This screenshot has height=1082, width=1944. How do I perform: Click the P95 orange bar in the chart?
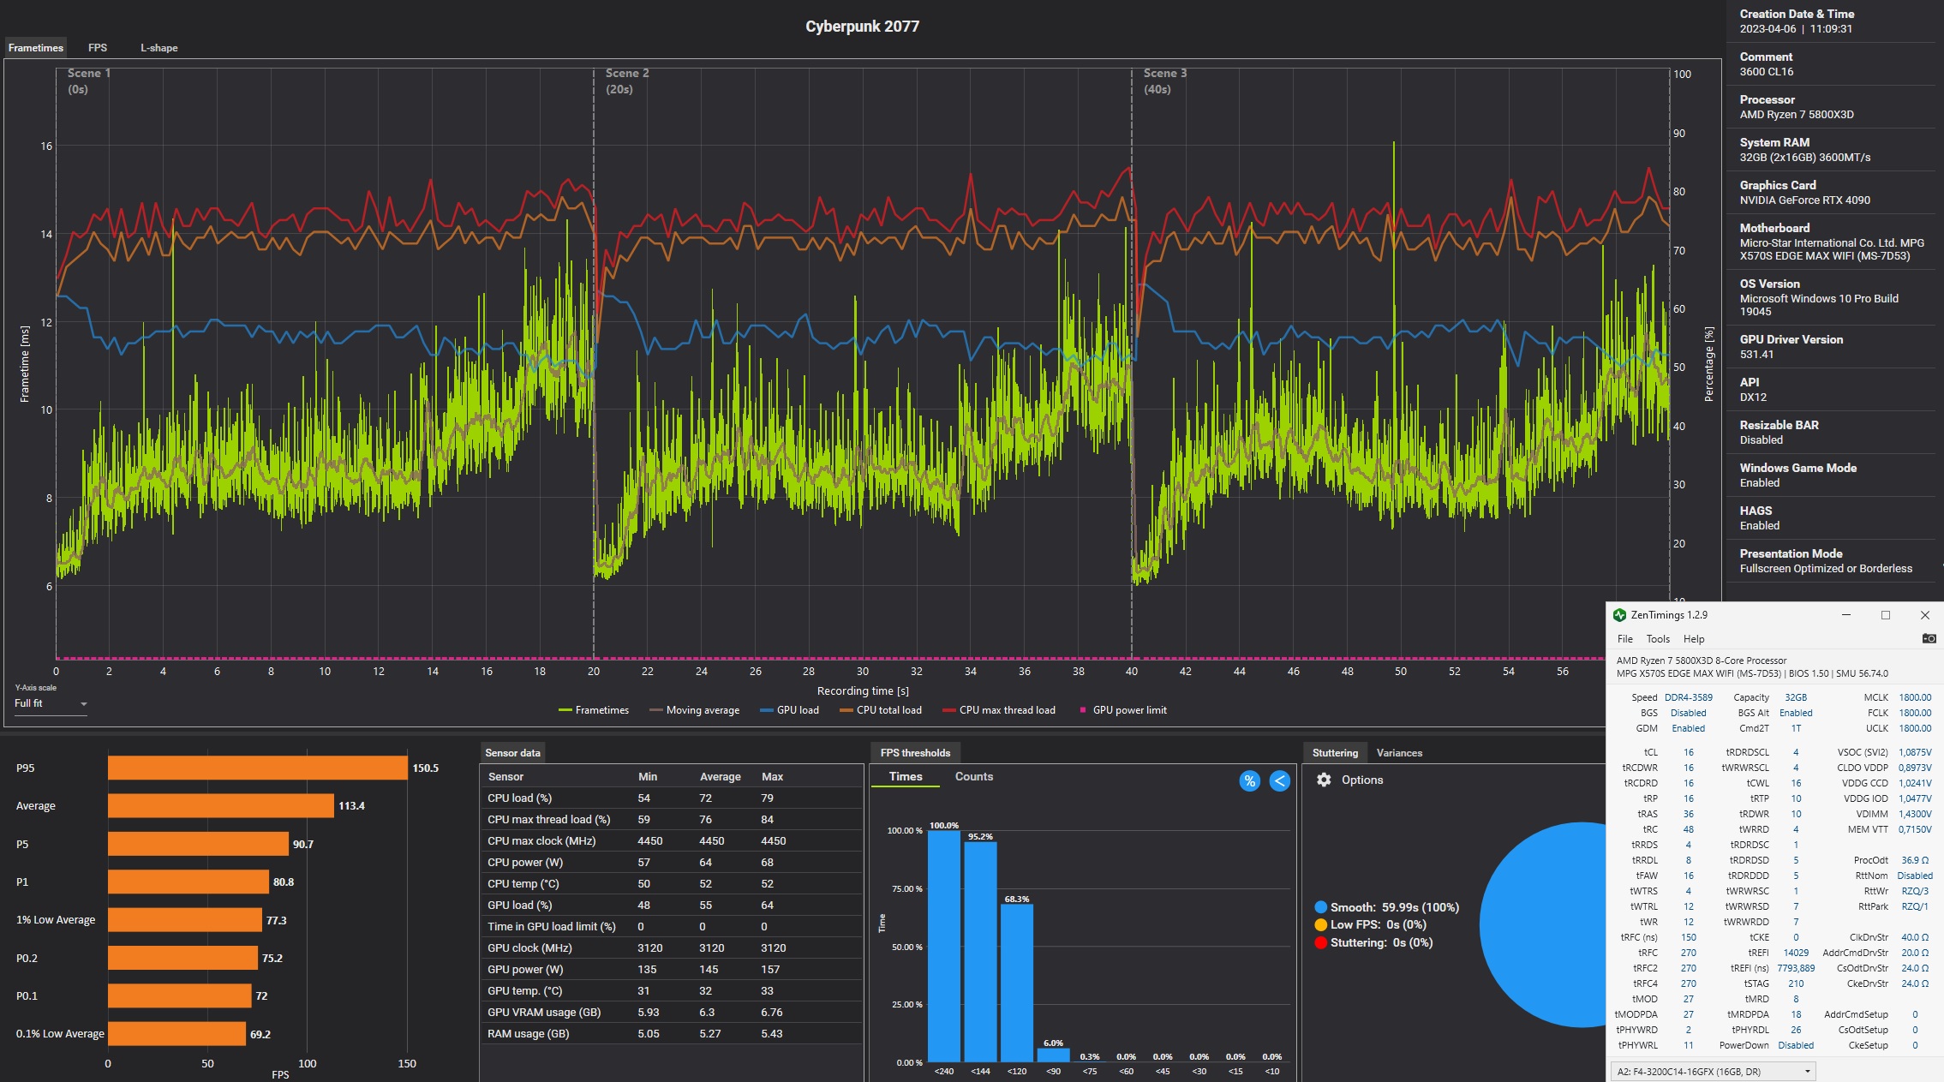click(257, 768)
